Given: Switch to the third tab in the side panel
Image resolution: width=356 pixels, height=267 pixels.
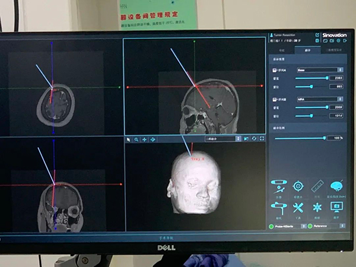Looking at the screenshot, I should coord(333,50).
